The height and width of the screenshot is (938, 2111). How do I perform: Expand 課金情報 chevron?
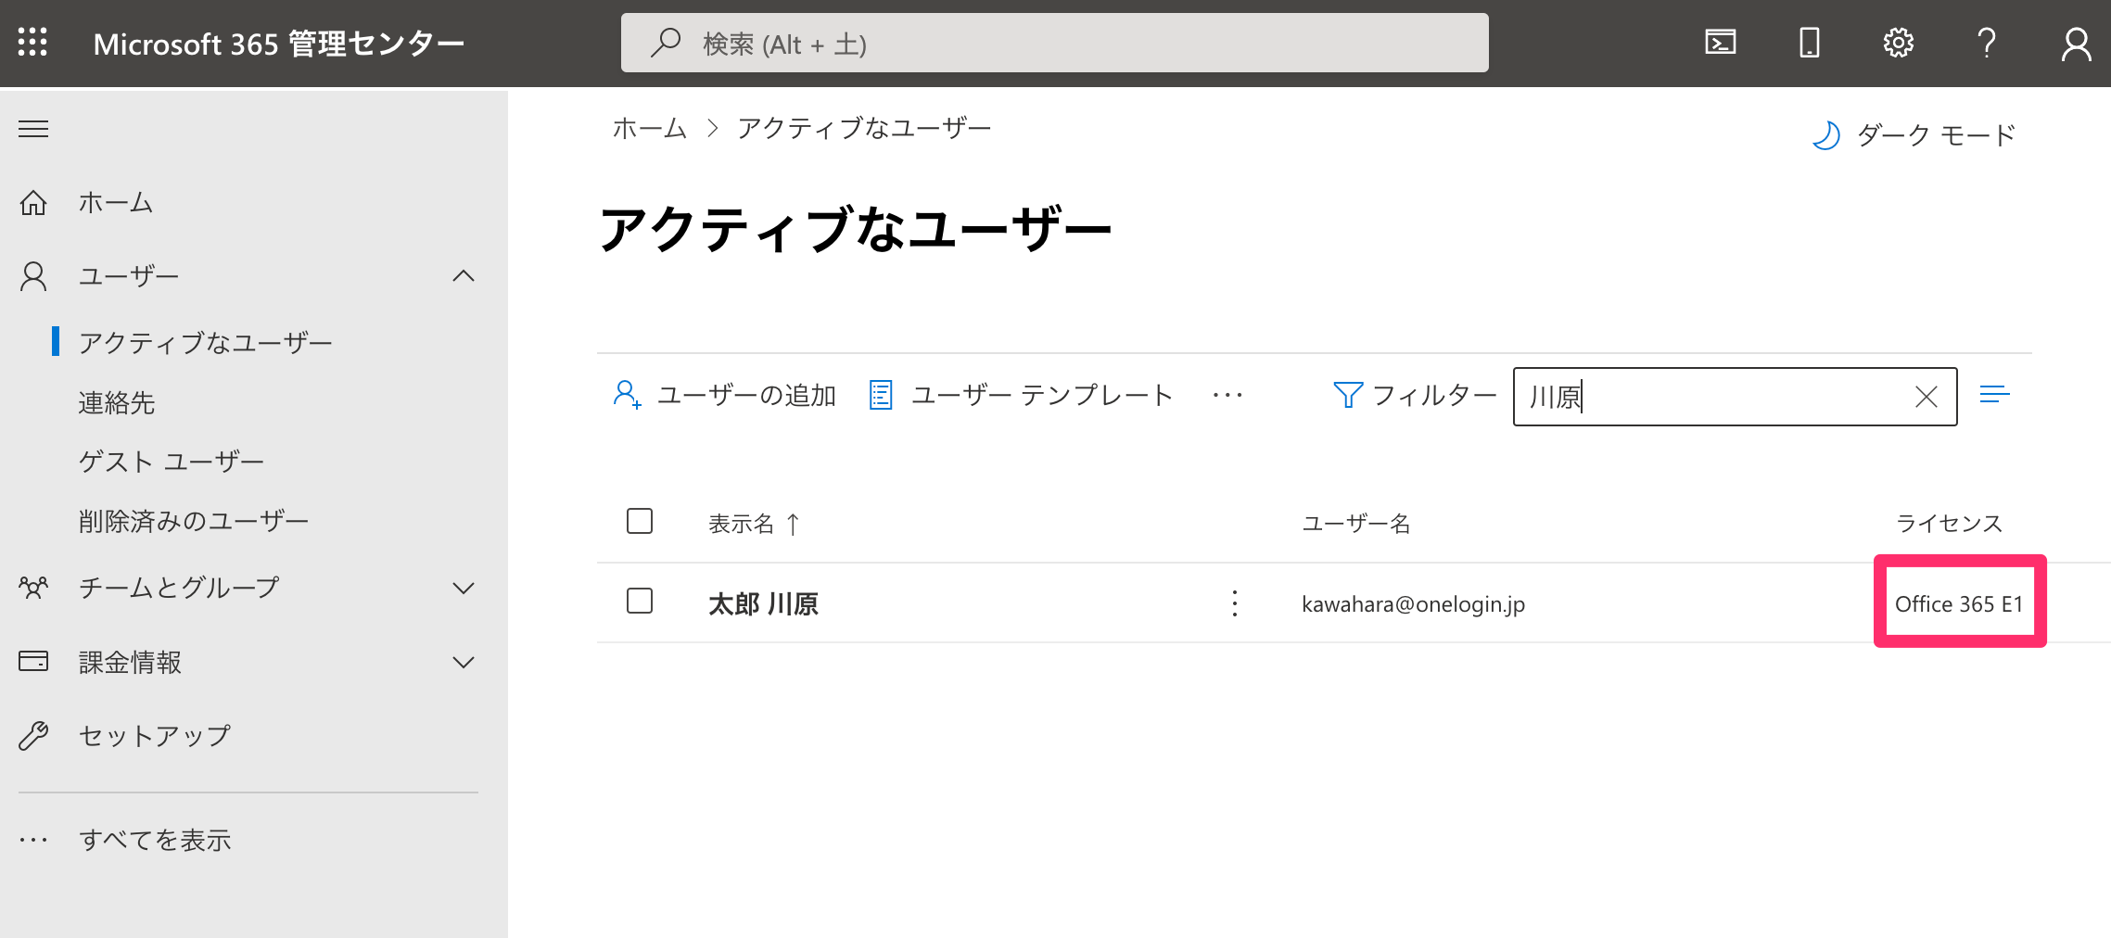click(x=463, y=662)
